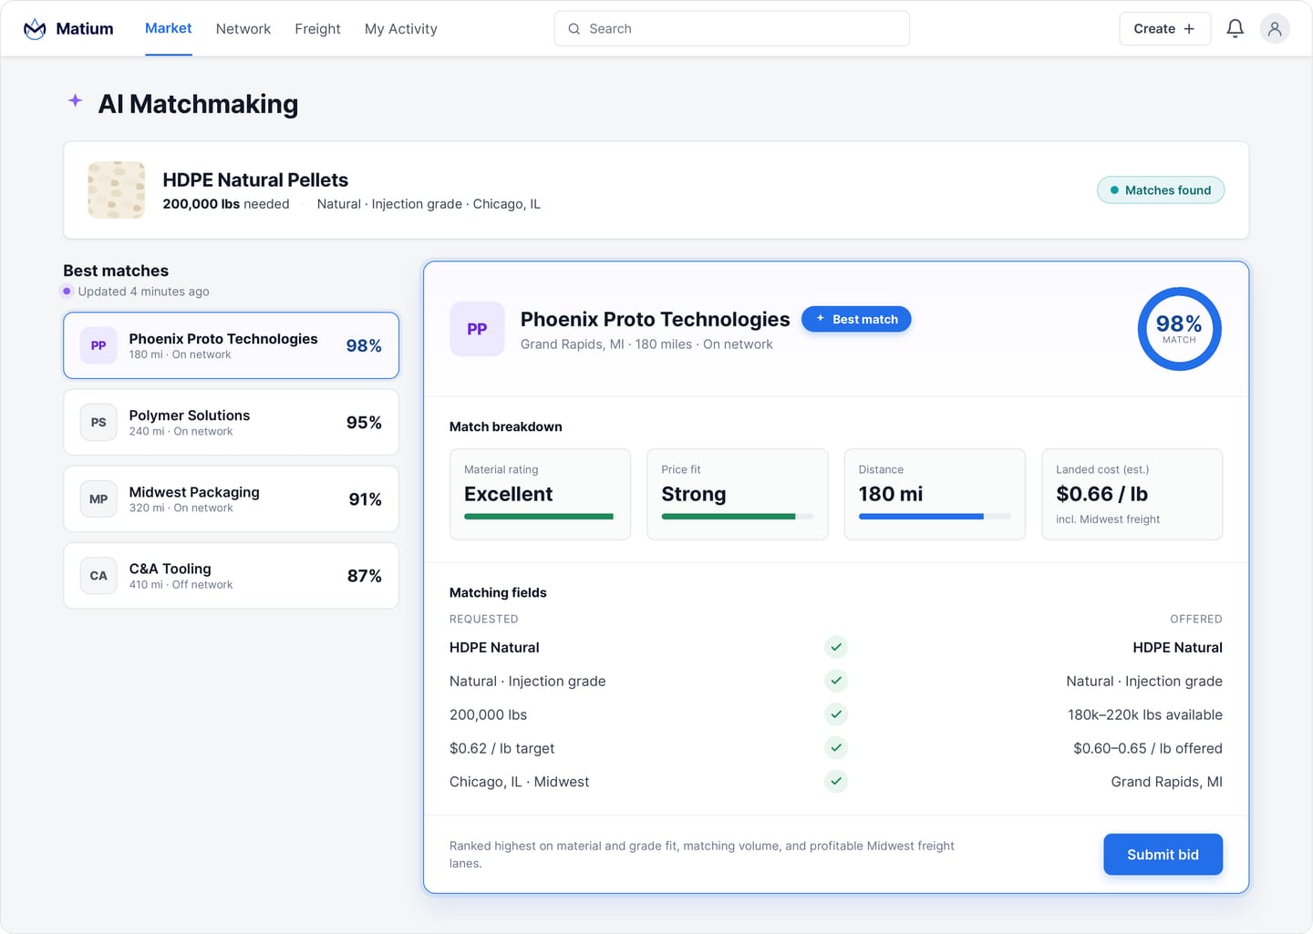Click the 98% match ring indicator
The image size is (1313, 934).
(1179, 329)
